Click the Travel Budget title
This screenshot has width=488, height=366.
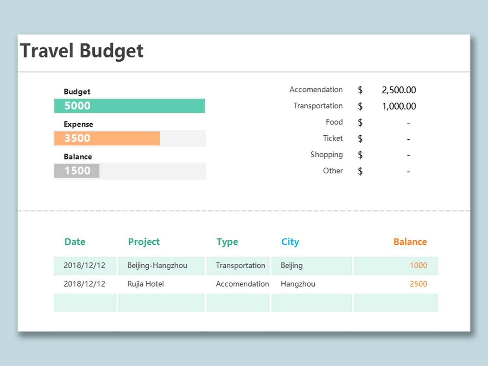pyautogui.click(x=82, y=51)
